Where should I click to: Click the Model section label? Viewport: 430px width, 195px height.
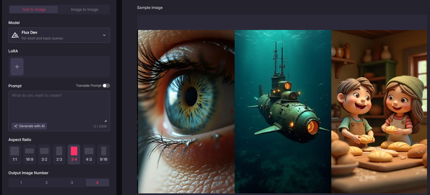tap(14, 23)
